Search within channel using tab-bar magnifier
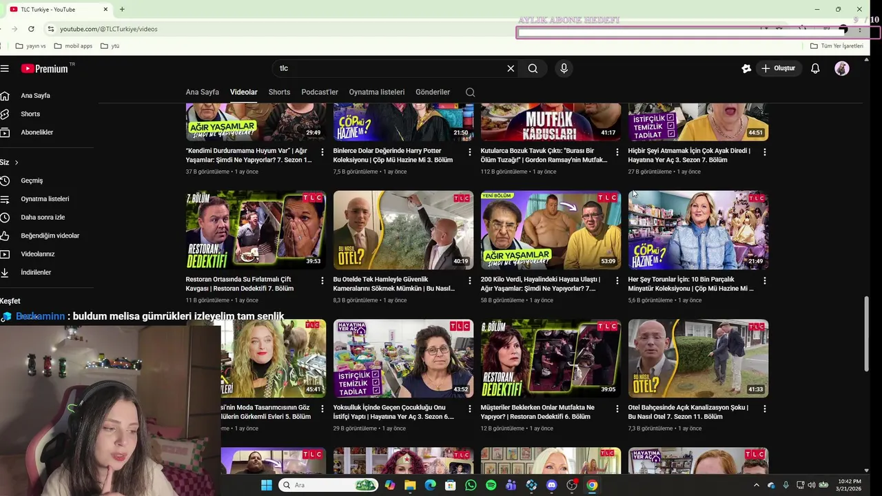Image resolution: width=882 pixels, height=496 pixels. click(x=470, y=92)
